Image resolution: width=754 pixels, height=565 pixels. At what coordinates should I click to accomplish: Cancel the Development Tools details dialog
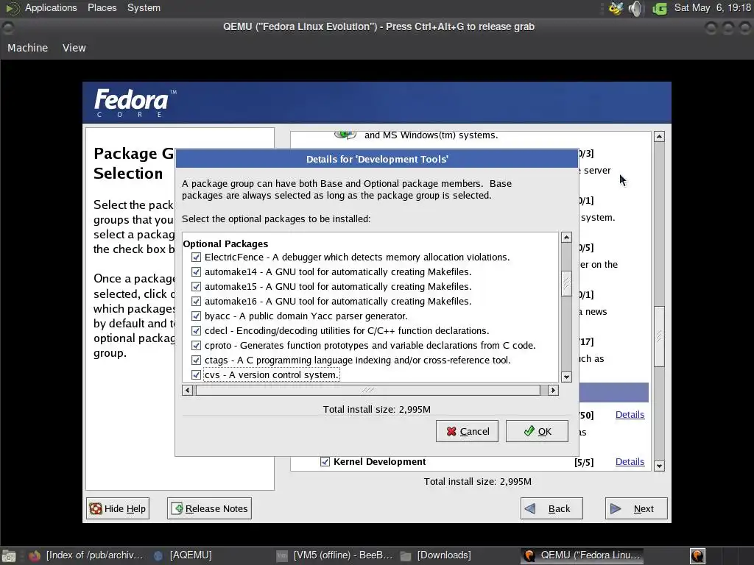[x=467, y=431]
